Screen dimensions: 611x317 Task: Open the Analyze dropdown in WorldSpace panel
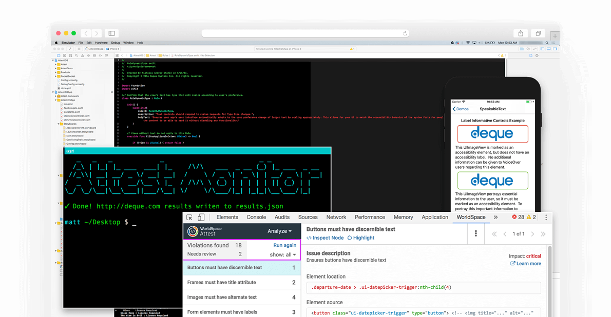coord(278,231)
